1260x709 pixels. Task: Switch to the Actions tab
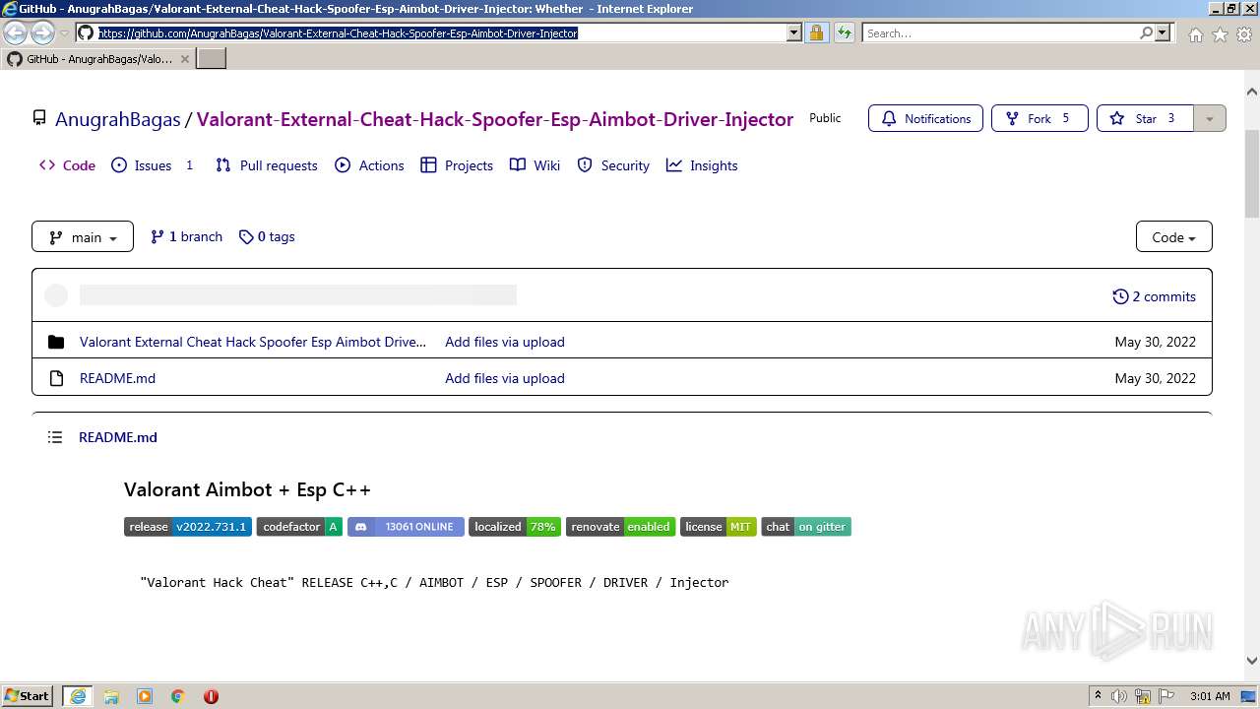369,165
